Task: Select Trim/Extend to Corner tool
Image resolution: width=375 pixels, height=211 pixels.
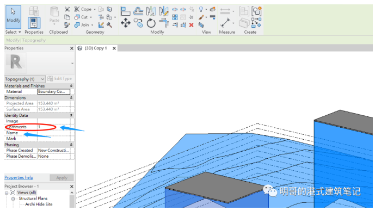Action: pyautogui.click(x=164, y=23)
